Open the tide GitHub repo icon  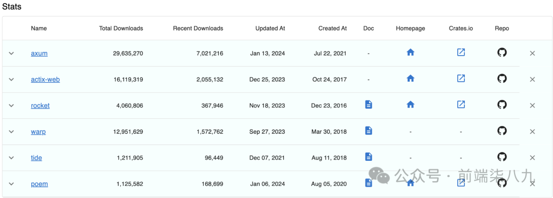502,157
